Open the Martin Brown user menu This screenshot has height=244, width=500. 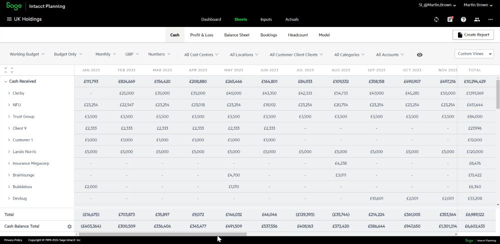click(x=478, y=5)
